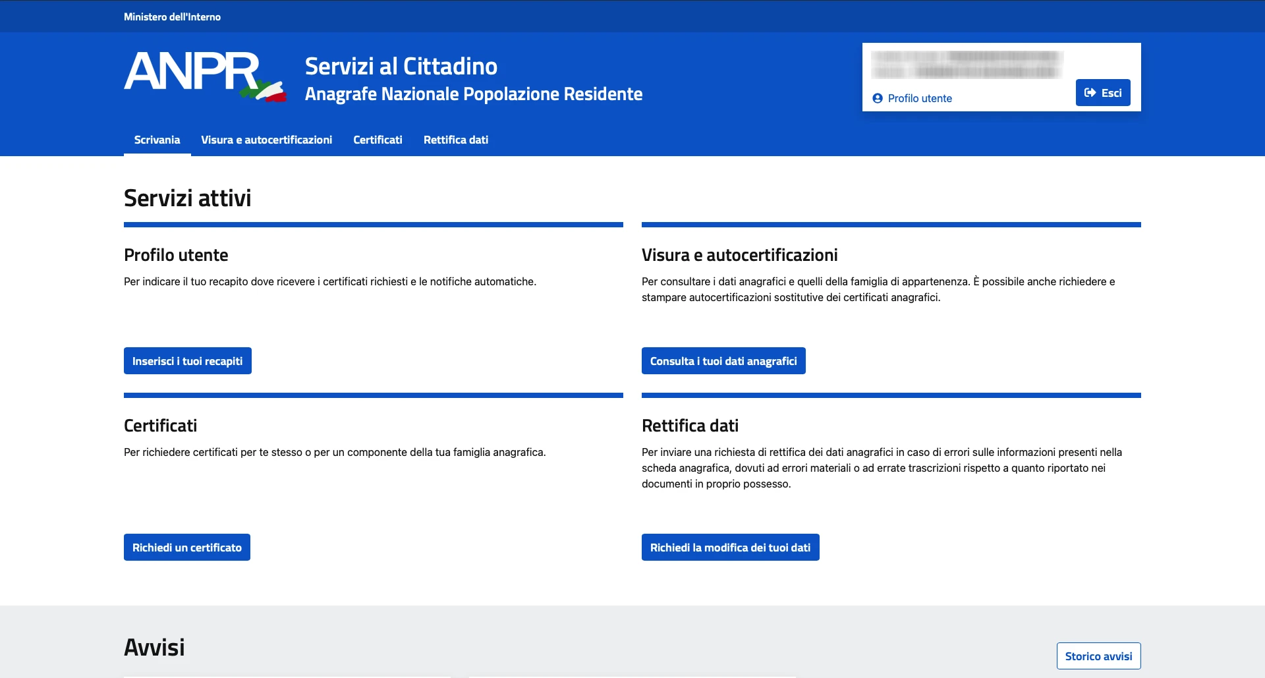Click description starting 'Per inviare una richiesta di rettifica'
Screen dimensions: 1265x678
coord(882,468)
